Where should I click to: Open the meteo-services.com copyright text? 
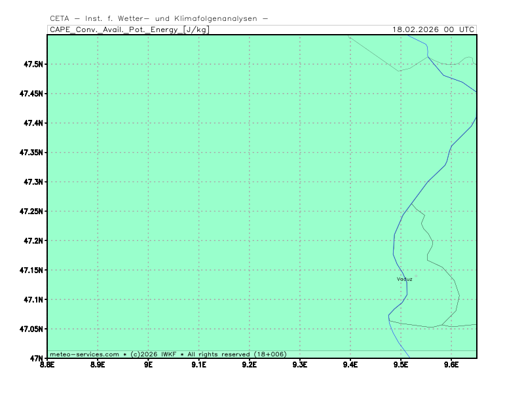(168, 354)
